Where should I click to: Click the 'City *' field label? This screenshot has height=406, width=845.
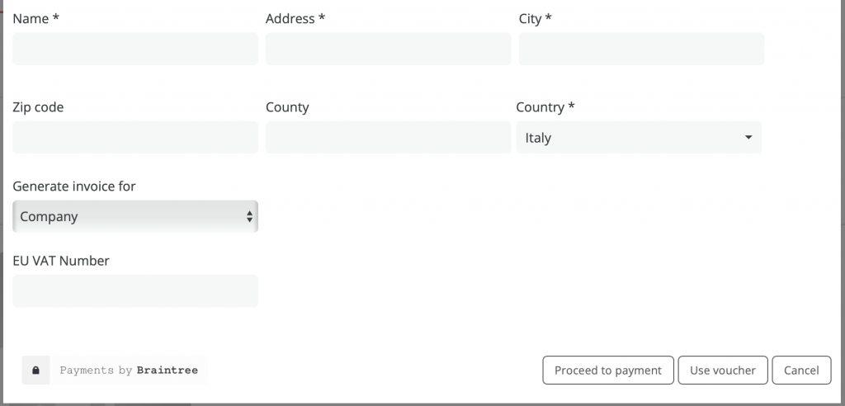point(535,19)
